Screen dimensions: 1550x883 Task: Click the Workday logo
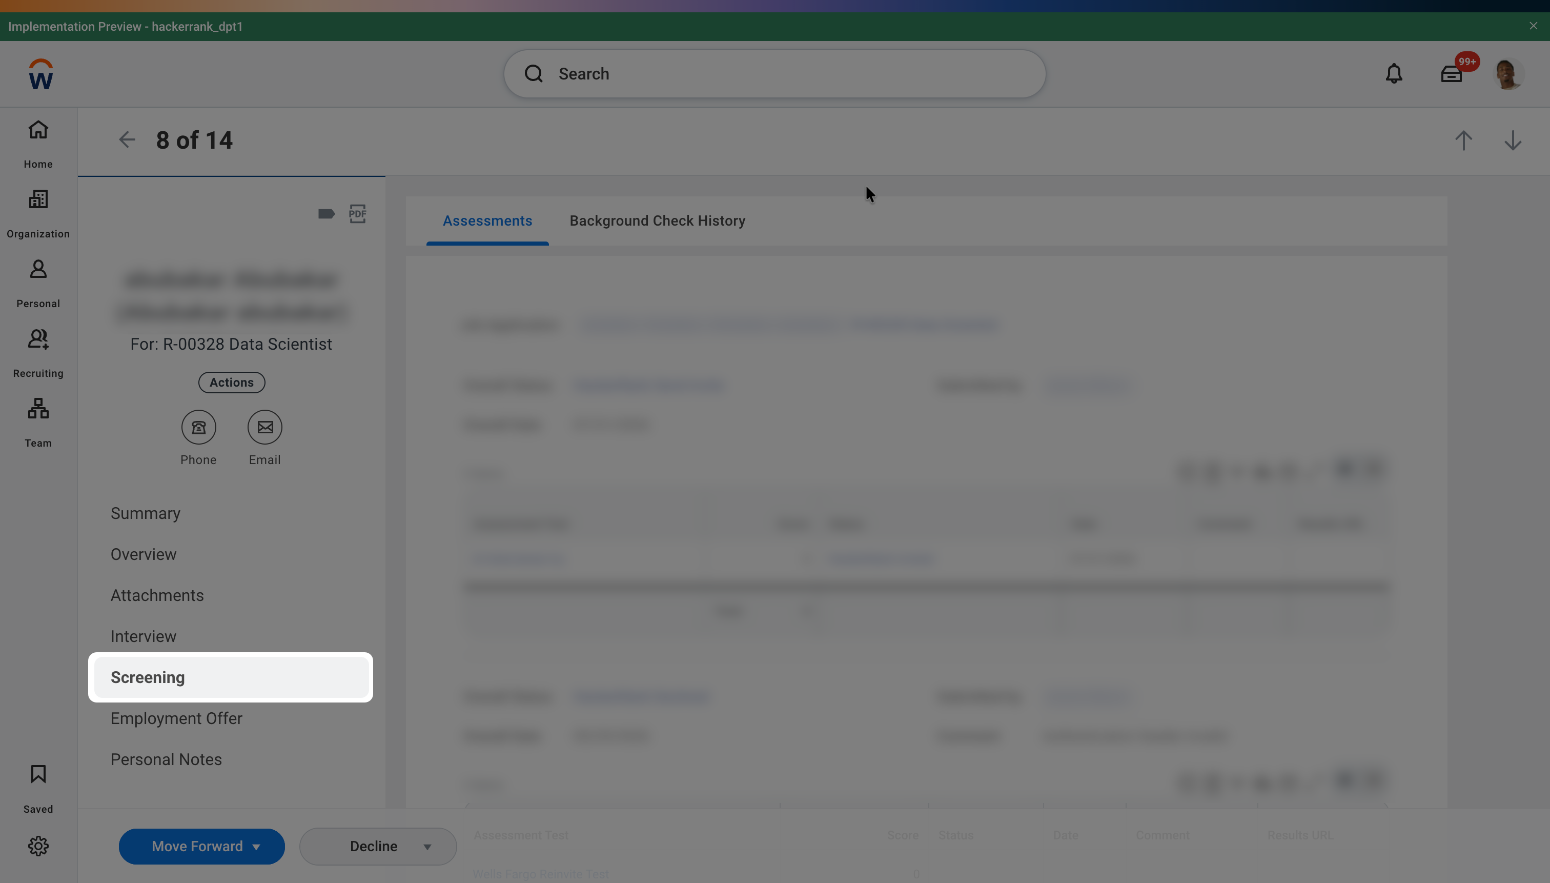point(40,74)
